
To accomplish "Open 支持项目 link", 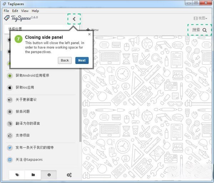I will 23,135.
